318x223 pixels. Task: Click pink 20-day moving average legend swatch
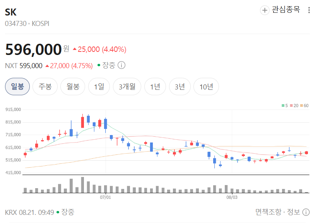point(291,106)
